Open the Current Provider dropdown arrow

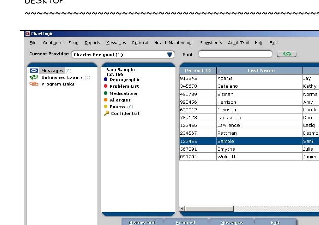pos(169,55)
